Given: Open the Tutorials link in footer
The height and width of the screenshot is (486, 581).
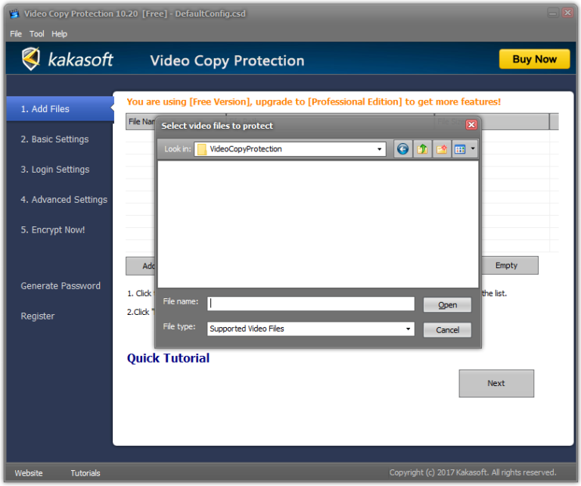Looking at the screenshot, I should pos(85,473).
